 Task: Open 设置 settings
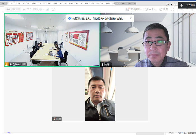click(x=164, y=9)
